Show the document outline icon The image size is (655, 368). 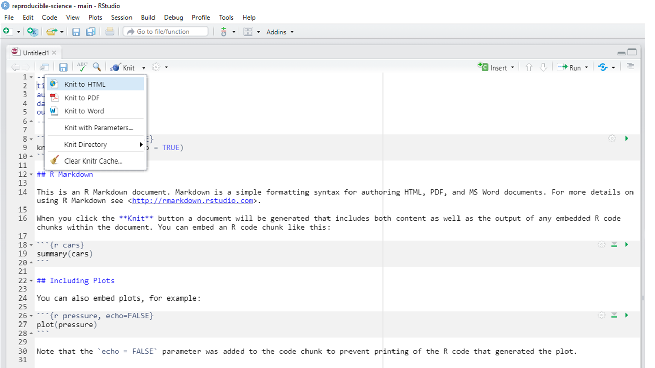click(630, 66)
